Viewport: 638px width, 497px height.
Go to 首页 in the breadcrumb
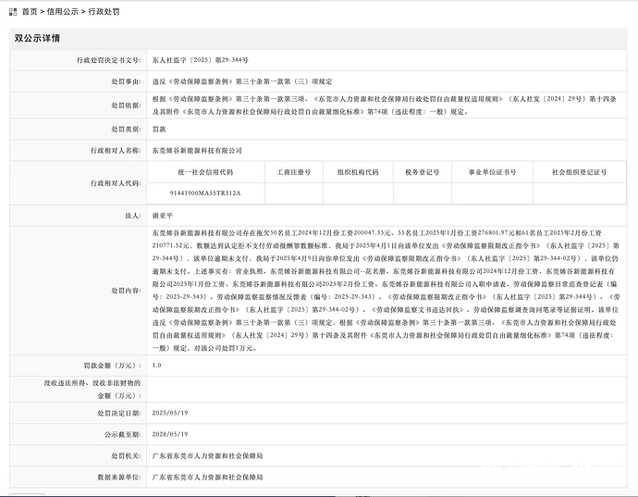(x=30, y=11)
